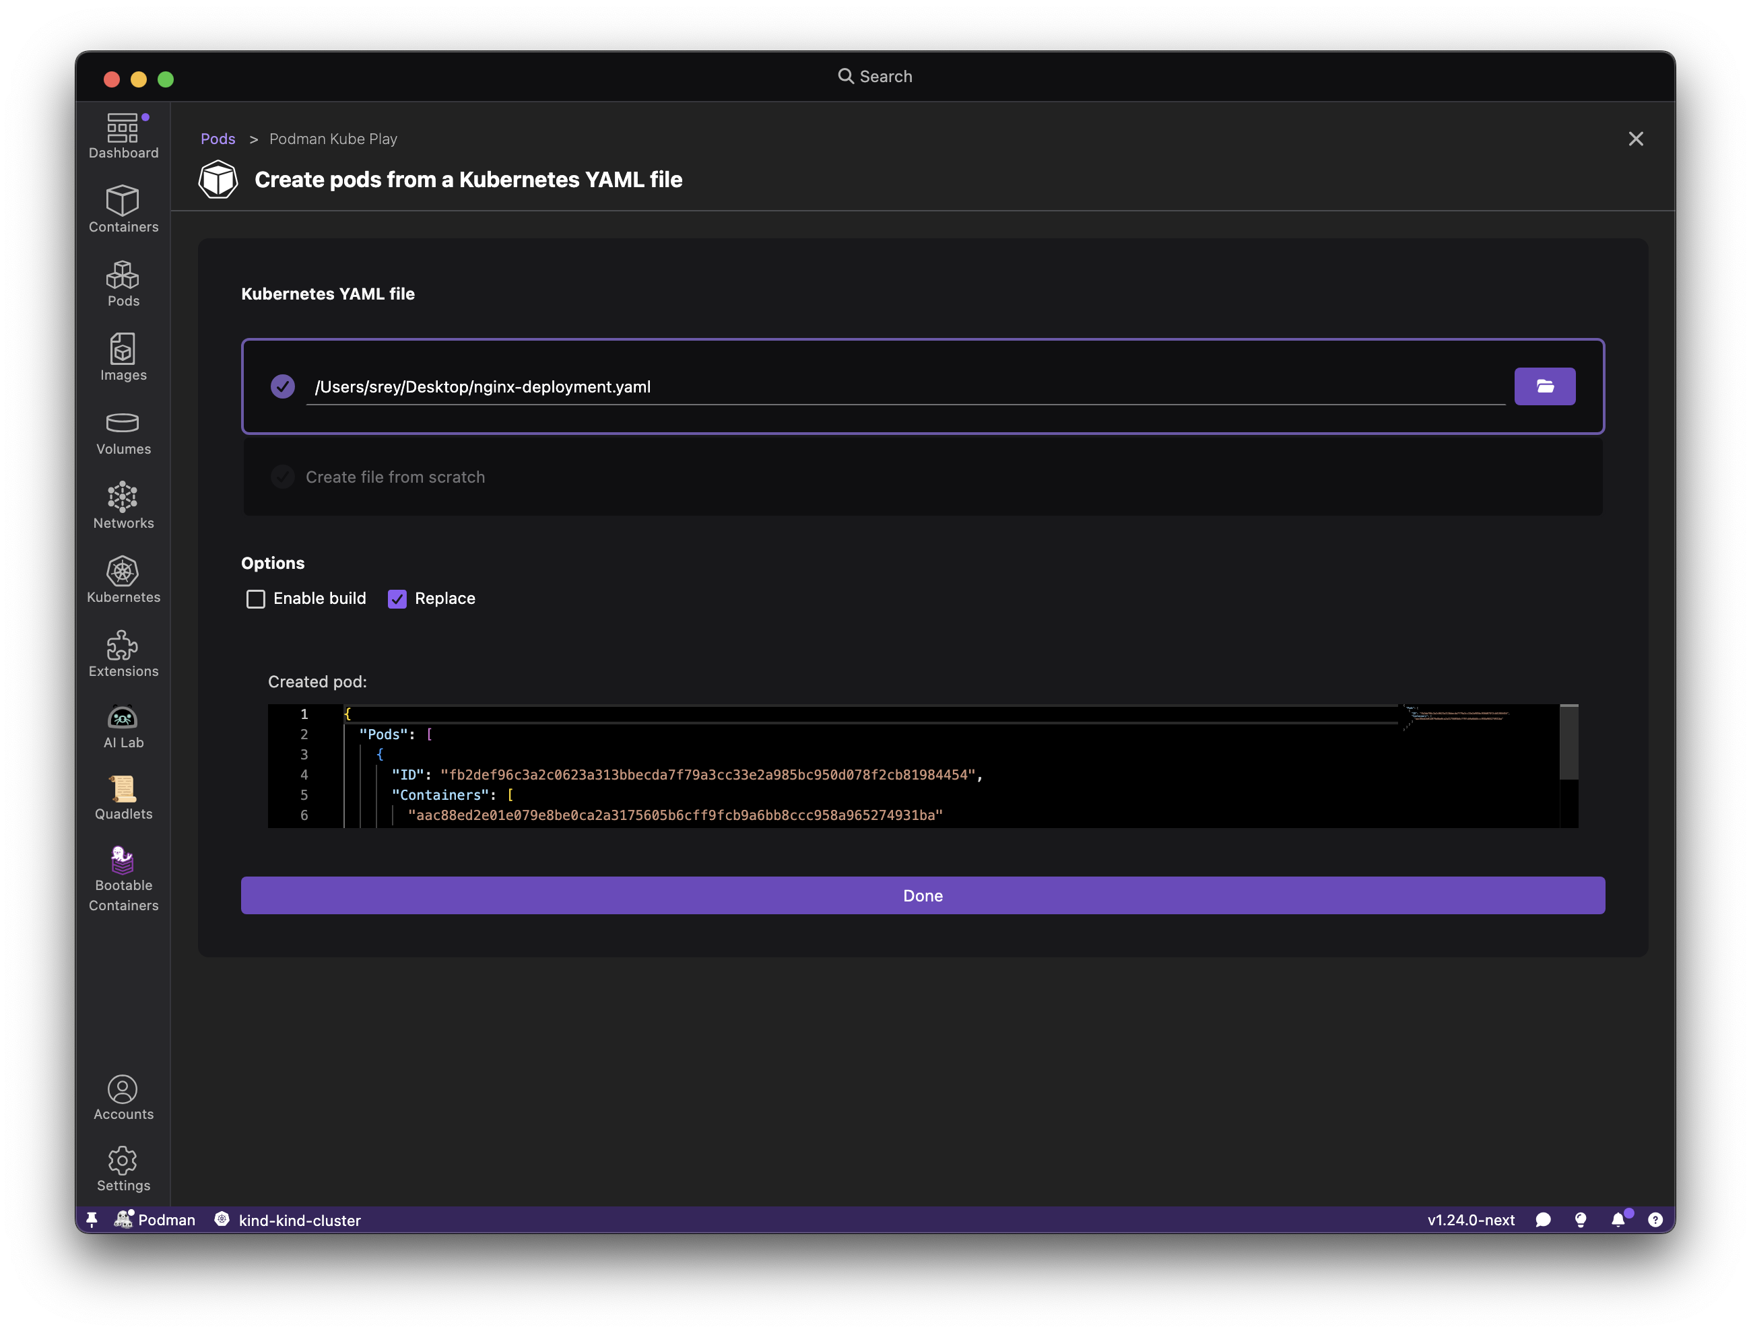The image size is (1751, 1333).
Task: Select the YAML file path radio option
Action: [283, 386]
